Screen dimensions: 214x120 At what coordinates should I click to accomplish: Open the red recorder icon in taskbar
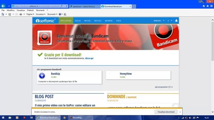click(x=24, y=118)
